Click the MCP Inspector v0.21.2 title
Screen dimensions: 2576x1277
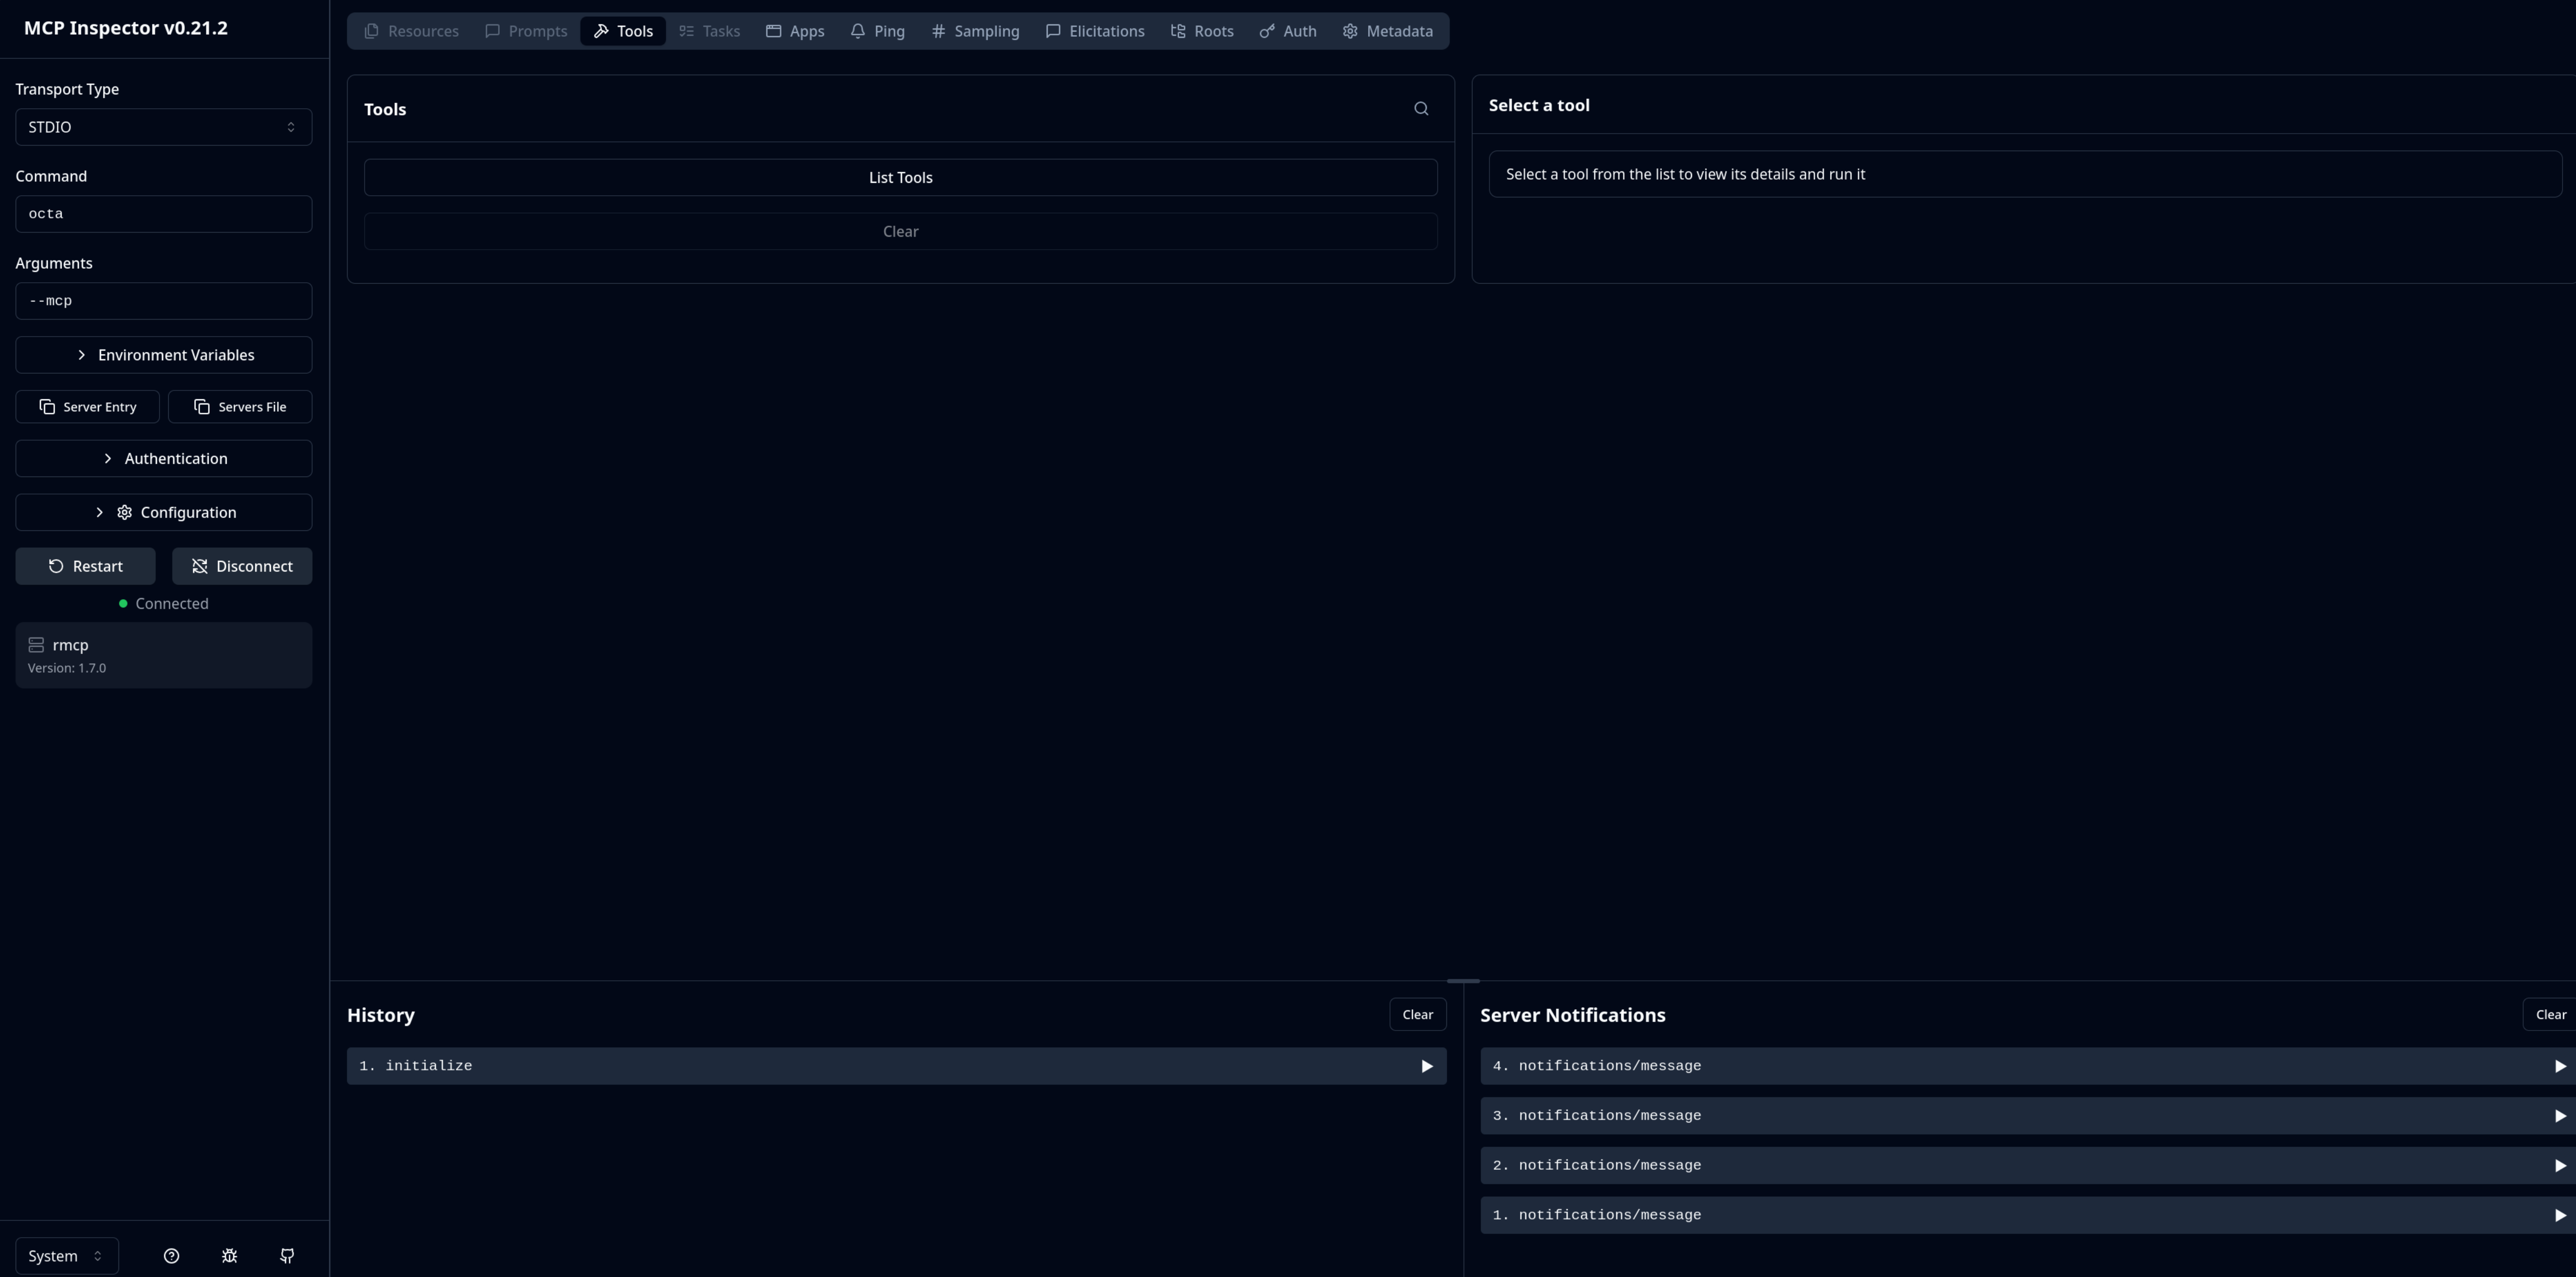click(x=126, y=28)
